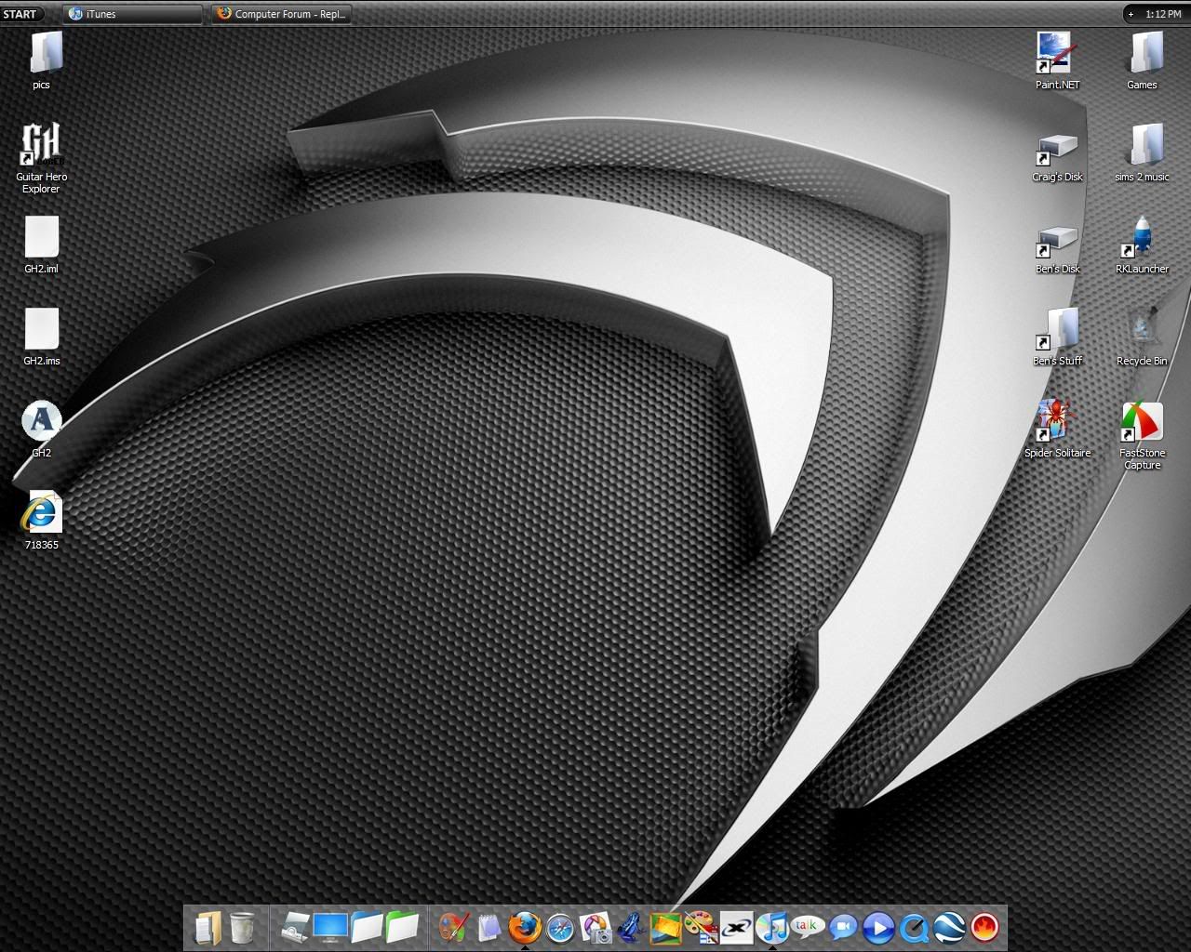Open the 718365 Internet Explorer file
The height and width of the screenshot is (952, 1191).
pyautogui.click(x=42, y=521)
